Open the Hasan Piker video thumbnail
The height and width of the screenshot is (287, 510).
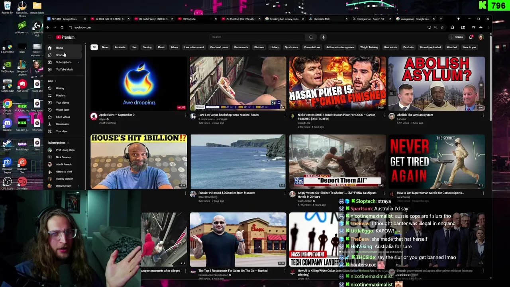(337, 83)
